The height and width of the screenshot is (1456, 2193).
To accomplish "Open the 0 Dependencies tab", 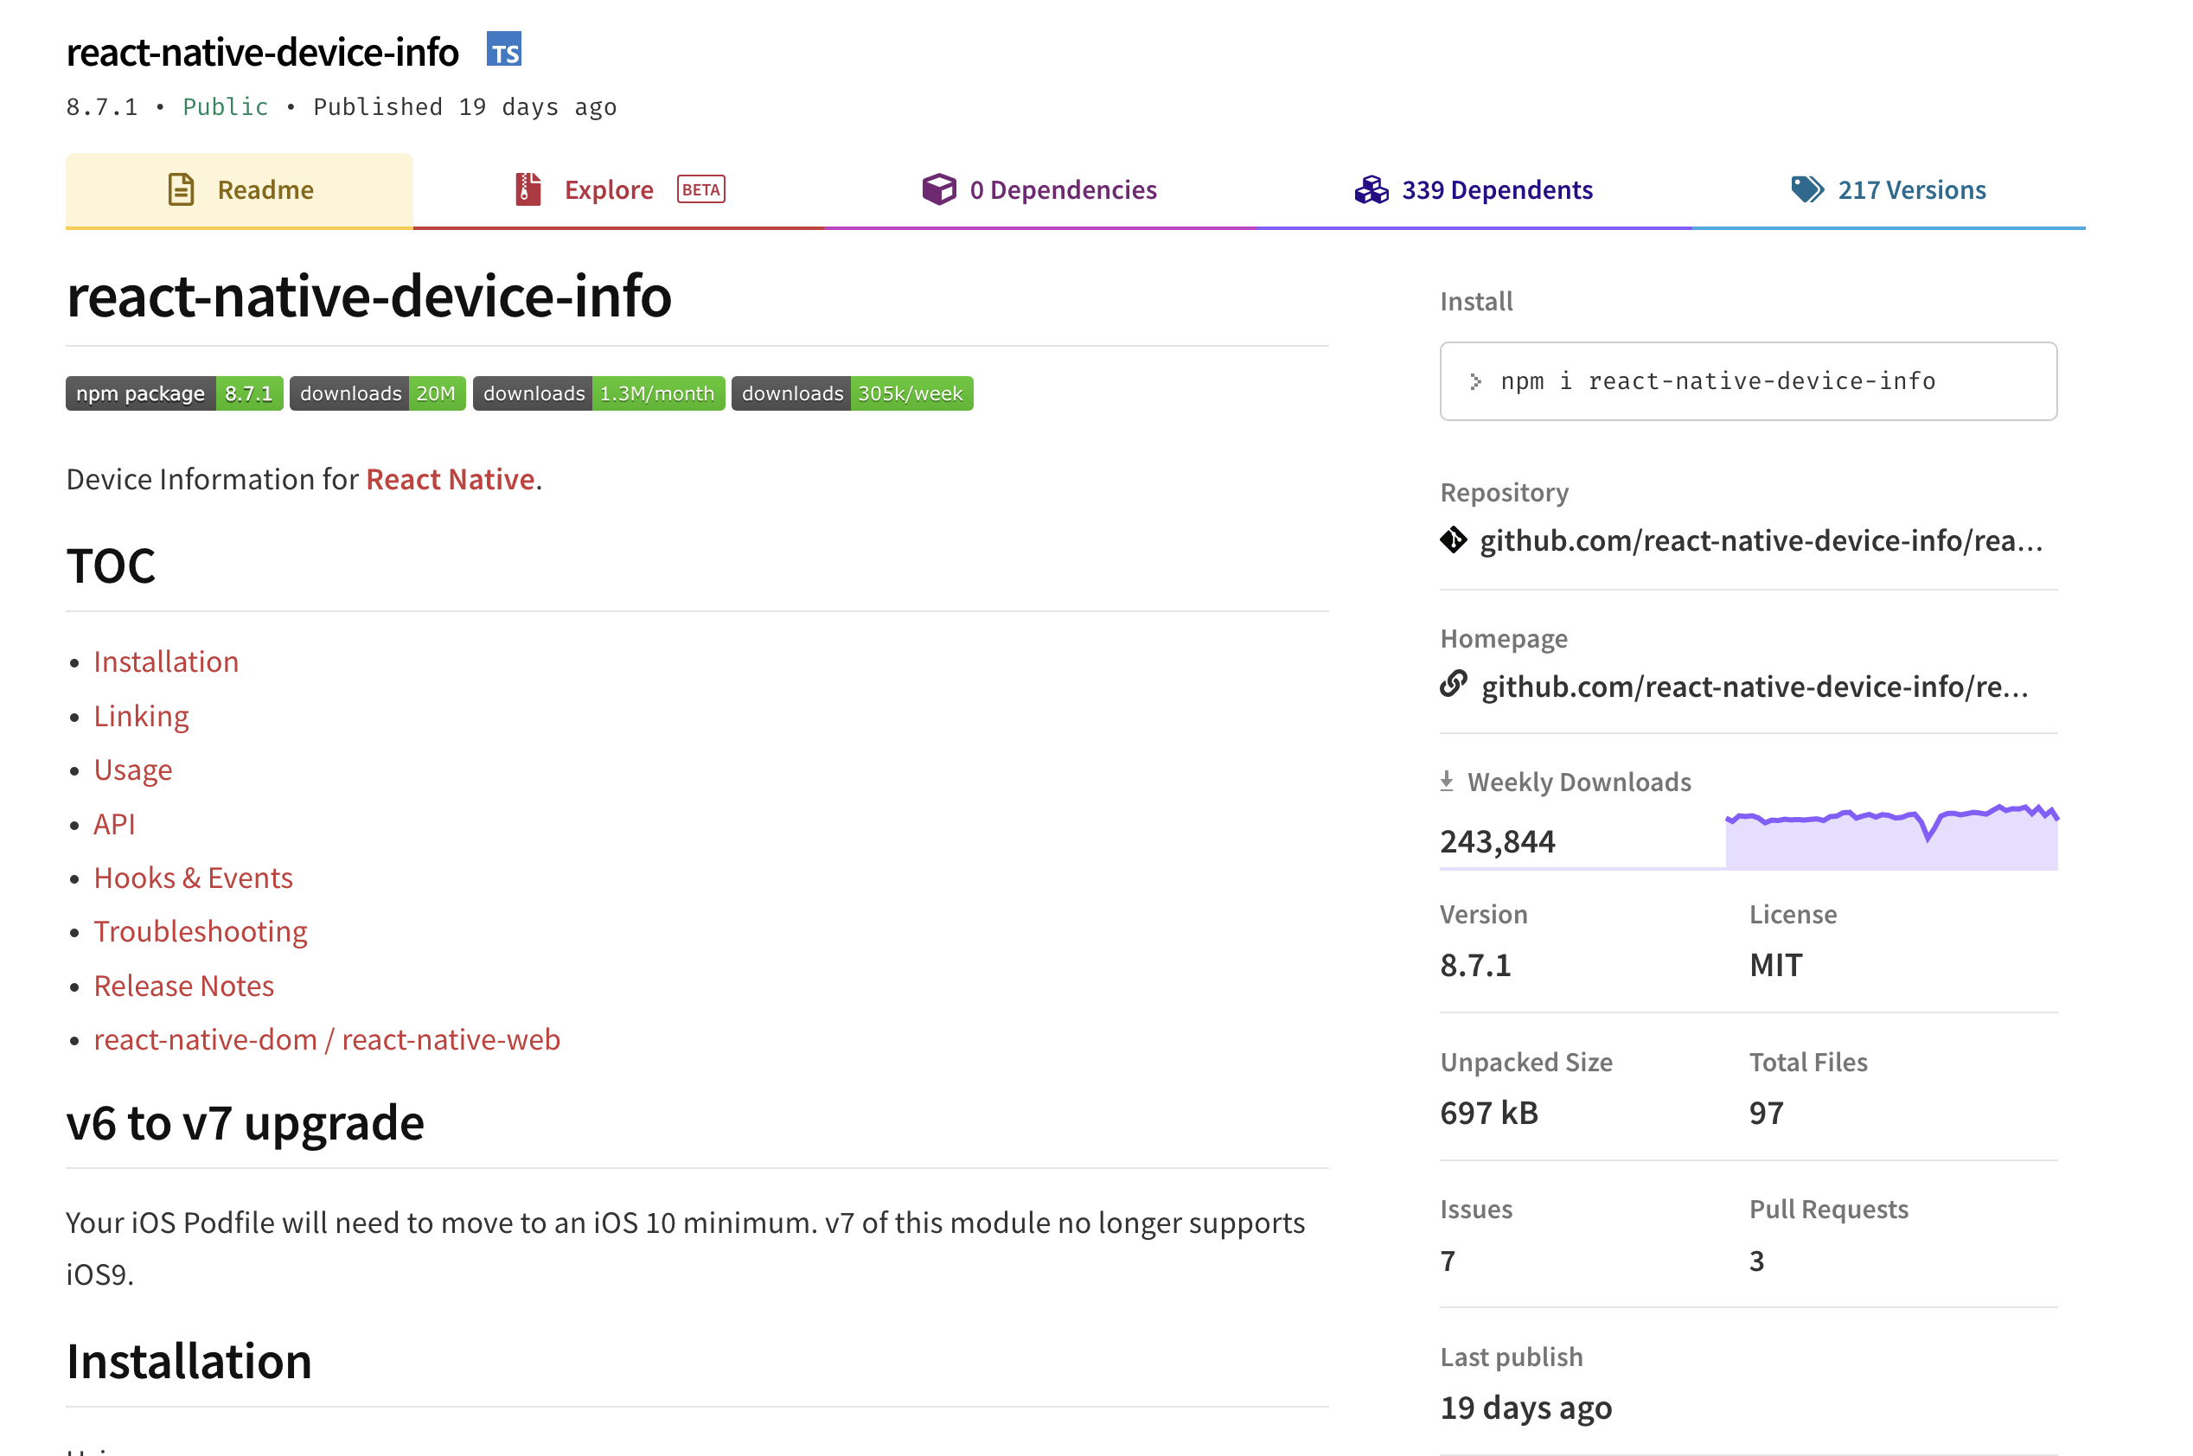I will [1062, 190].
